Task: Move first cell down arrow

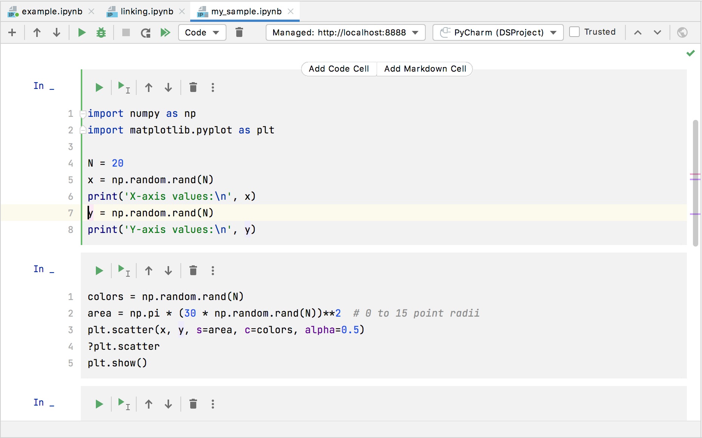Action: pyautogui.click(x=168, y=87)
